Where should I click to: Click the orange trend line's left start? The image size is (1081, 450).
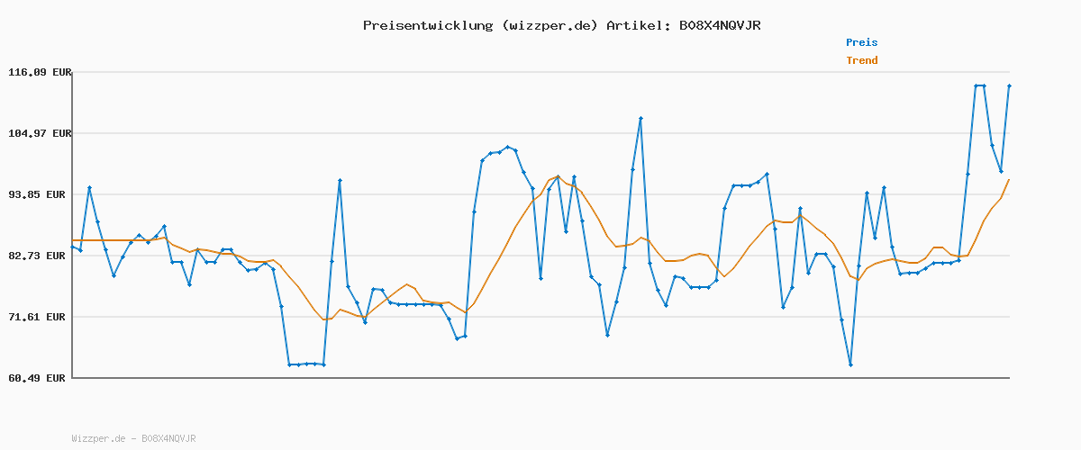(x=72, y=240)
